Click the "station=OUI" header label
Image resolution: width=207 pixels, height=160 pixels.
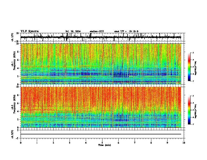97,31
